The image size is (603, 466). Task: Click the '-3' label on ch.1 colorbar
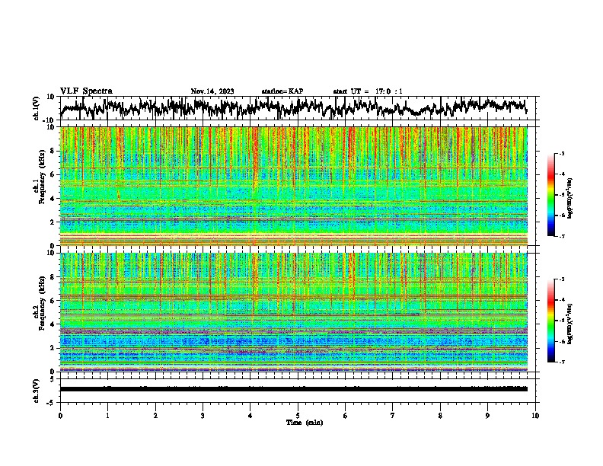coord(562,153)
